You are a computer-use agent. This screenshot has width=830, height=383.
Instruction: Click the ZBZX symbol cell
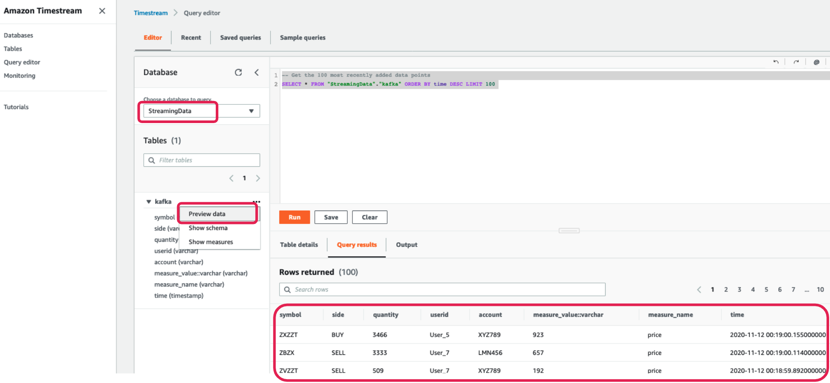pyautogui.click(x=287, y=353)
